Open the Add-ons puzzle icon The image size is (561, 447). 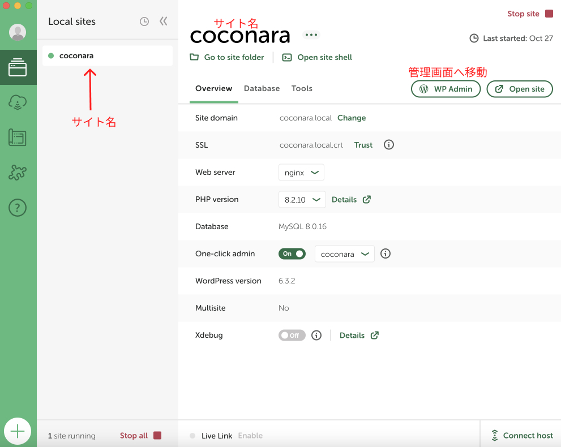18,173
